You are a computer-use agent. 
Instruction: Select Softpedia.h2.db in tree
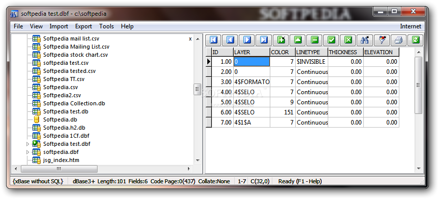point(64,128)
